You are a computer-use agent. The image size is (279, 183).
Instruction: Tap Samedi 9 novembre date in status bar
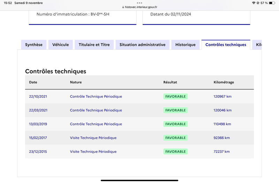pyautogui.click(x=29, y=3)
